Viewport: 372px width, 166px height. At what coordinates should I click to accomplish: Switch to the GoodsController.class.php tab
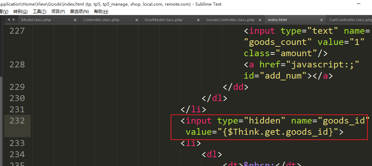pos(230,20)
